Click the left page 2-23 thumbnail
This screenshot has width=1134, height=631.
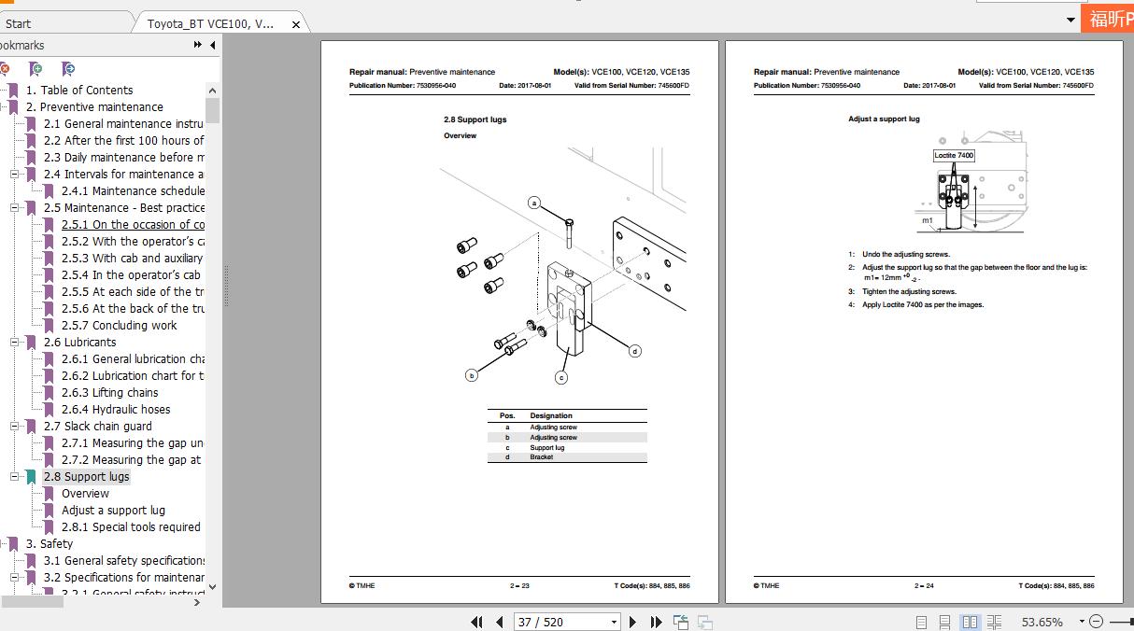519,322
